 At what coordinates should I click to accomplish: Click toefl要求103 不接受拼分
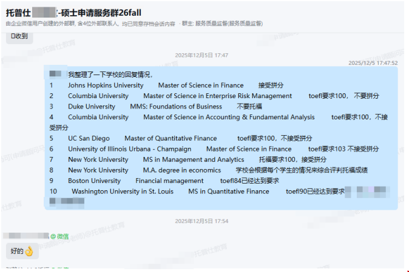click(x=343, y=149)
